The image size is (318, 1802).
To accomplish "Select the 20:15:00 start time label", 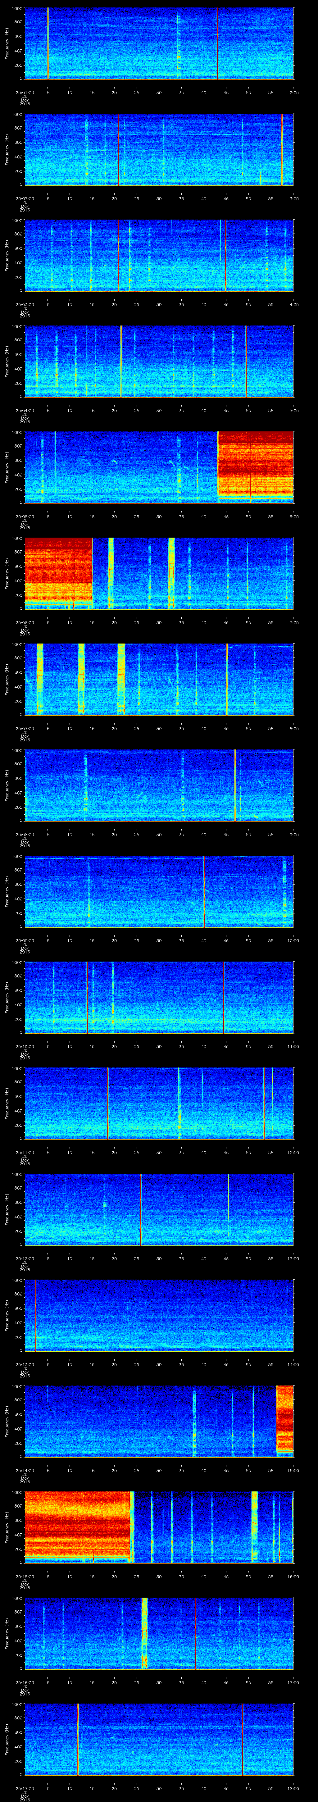I will [25, 1577].
